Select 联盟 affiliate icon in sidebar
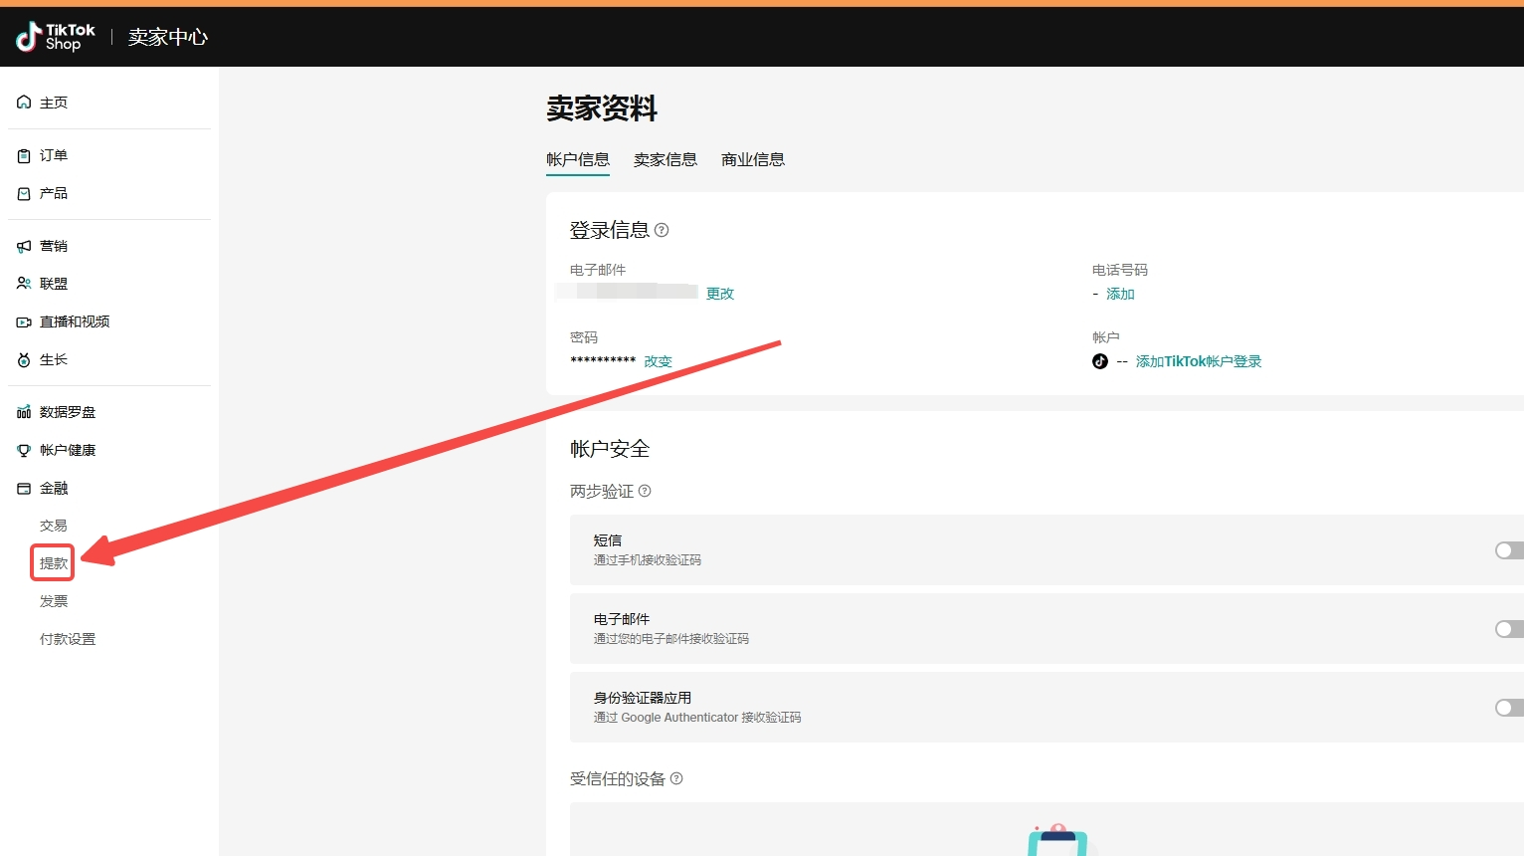 pyautogui.click(x=24, y=284)
